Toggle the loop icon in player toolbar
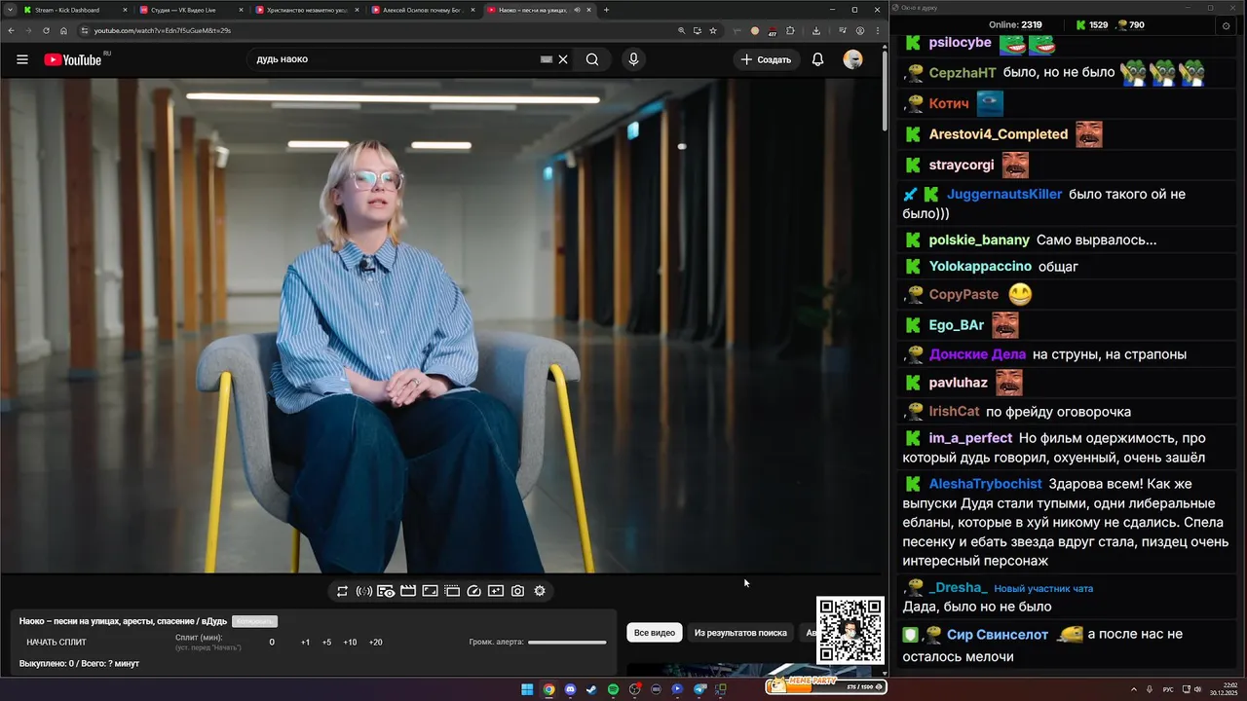This screenshot has height=701, width=1247. pyautogui.click(x=342, y=591)
